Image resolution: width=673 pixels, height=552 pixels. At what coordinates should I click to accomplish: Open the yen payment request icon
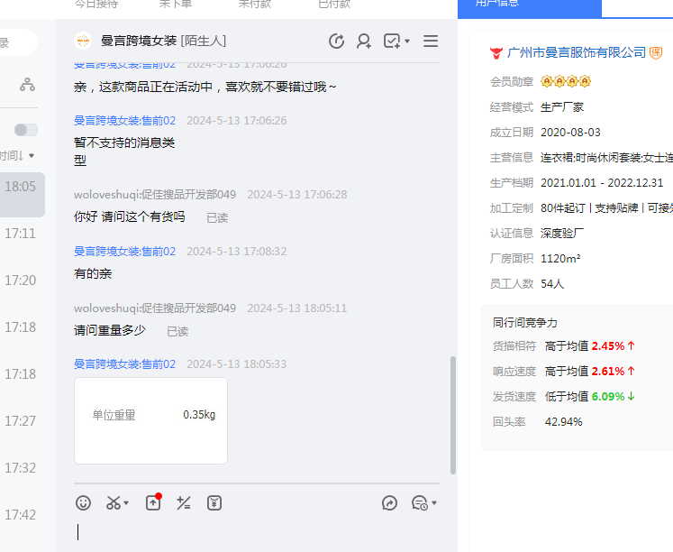[x=214, y=503]
